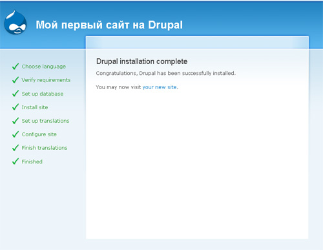Click checkmark beside 'Configure site'
Image resolution: width=323 pixels, height=250 pixels.
[x=16, y=134]
